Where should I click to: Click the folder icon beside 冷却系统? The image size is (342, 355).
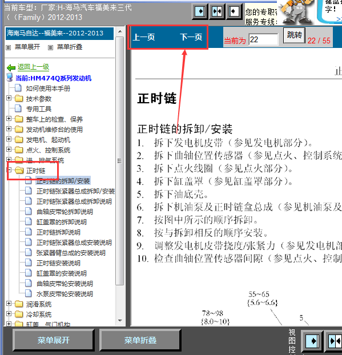pos(19,314)
